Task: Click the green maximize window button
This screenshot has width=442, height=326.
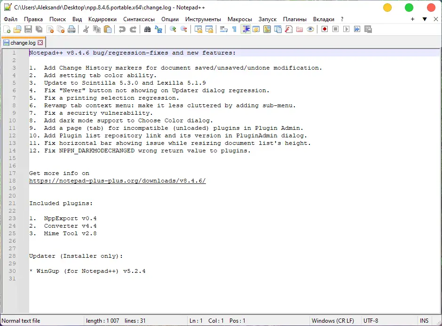Action: (x=409, y=8)
